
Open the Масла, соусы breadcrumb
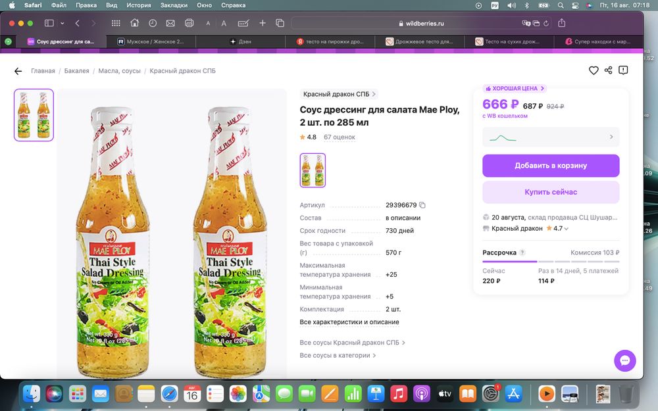point(119,71)
